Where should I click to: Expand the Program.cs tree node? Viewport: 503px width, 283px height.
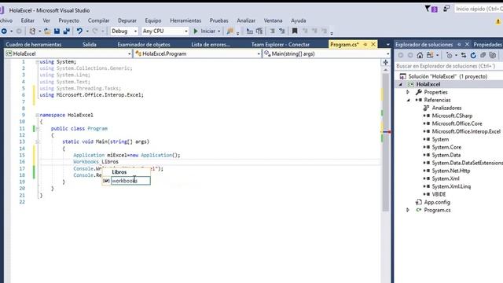408,210
